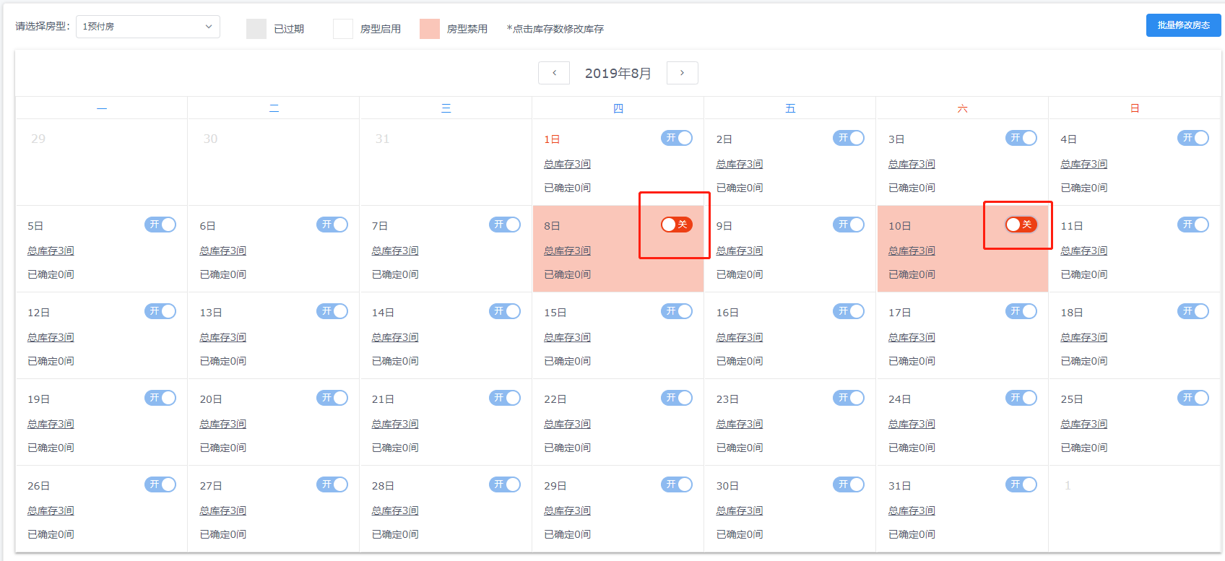Go to next month arrow
Image resolution: width=1225 pixels, height=561 pixels.
pos(682,73)
